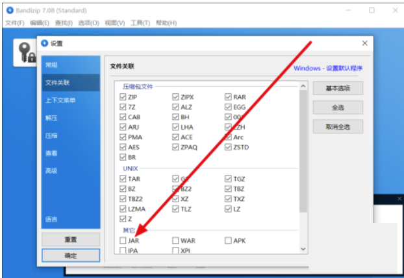Image resolution: width=404 pixels, height=278 pixels.
Task: Click the settings dialog's Bandizip icon
Action: pos(44,43)
